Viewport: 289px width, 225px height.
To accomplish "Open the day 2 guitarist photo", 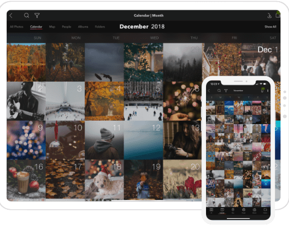I will pos(26,101).
